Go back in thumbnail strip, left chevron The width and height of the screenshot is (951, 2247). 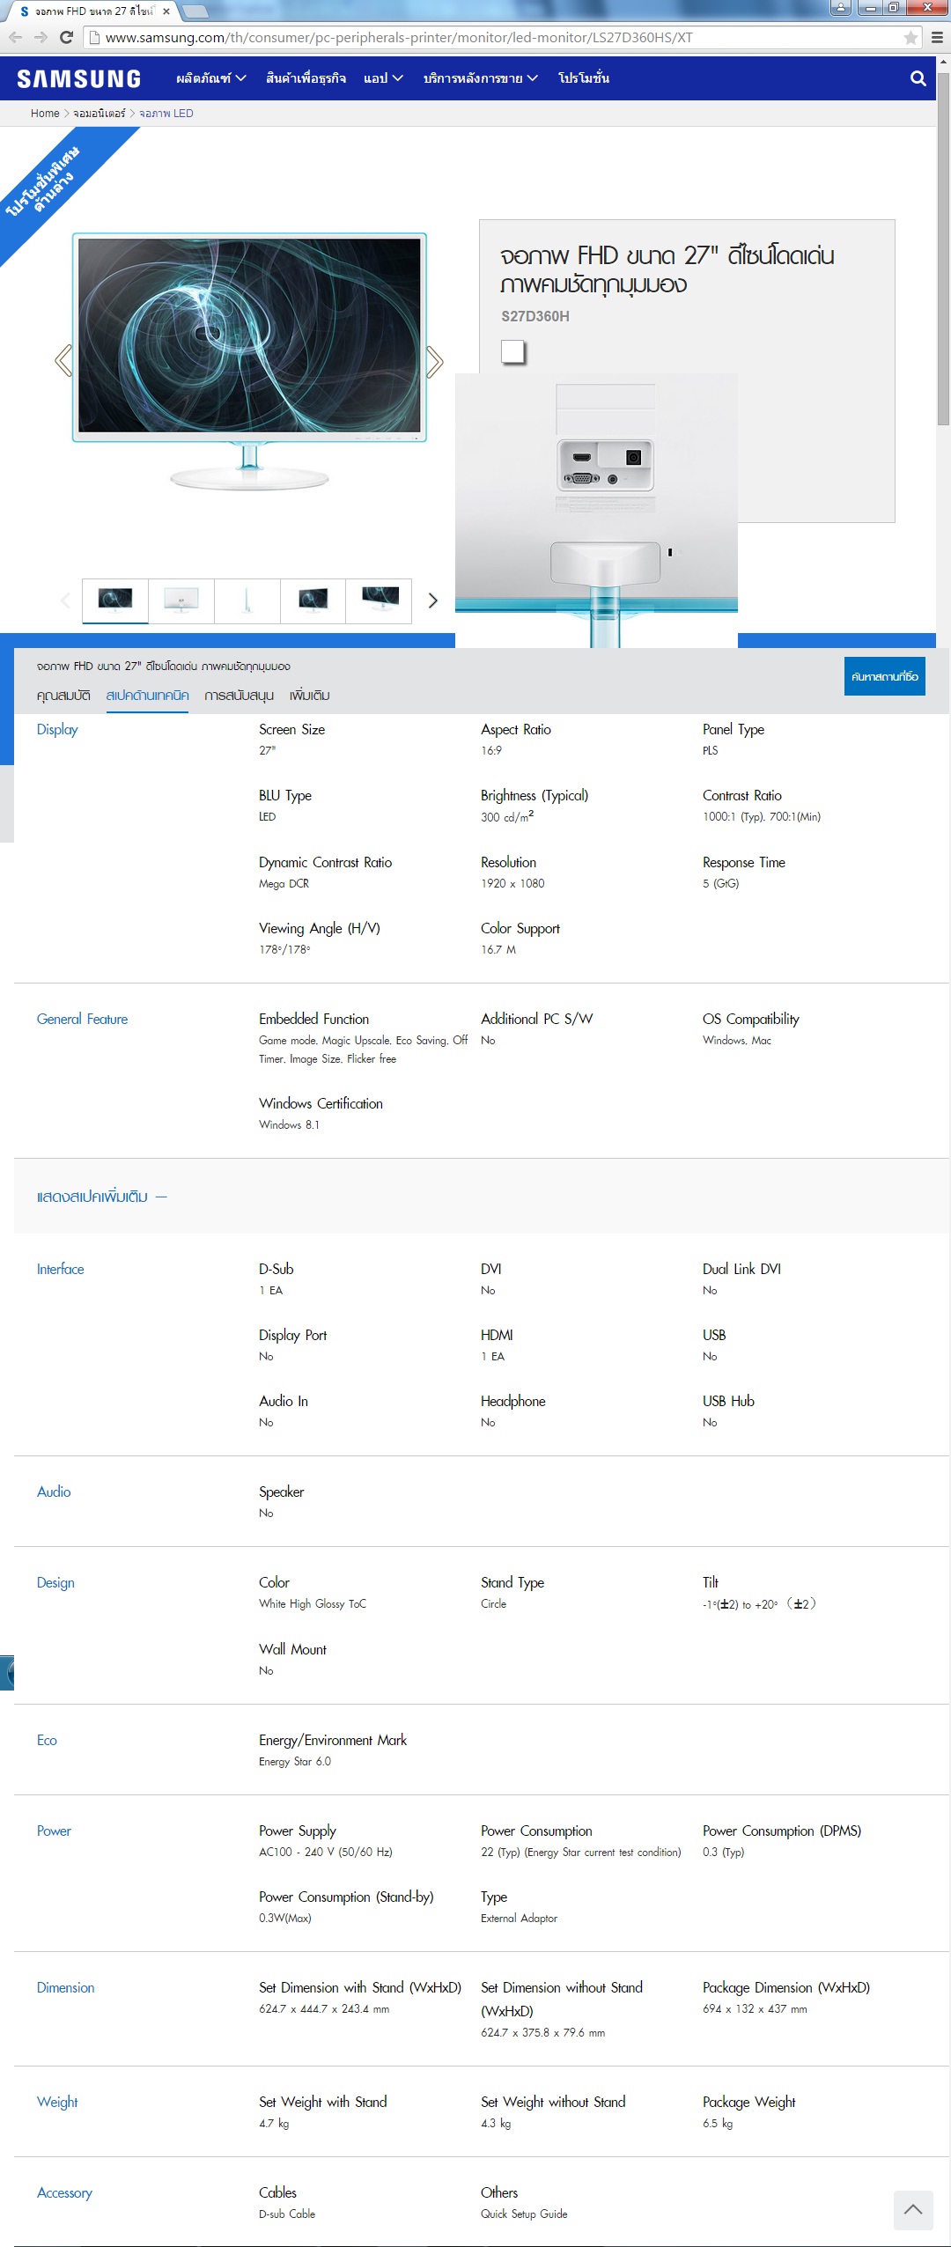[x=65, y=600]
